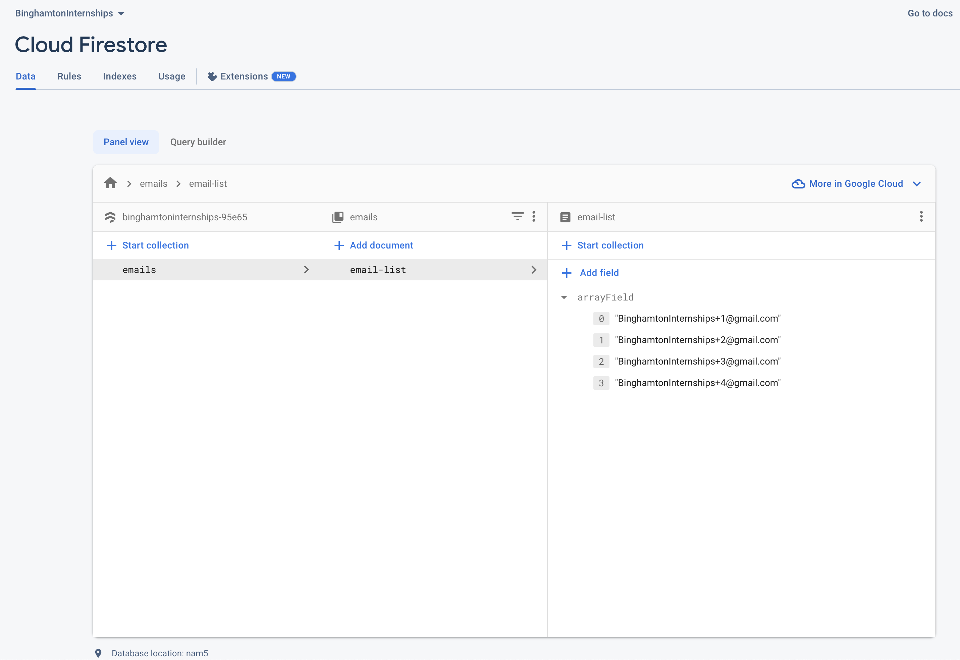The image size is (960, 660).
Task: Collapse the arrayField array
Action: coord(564,297)
